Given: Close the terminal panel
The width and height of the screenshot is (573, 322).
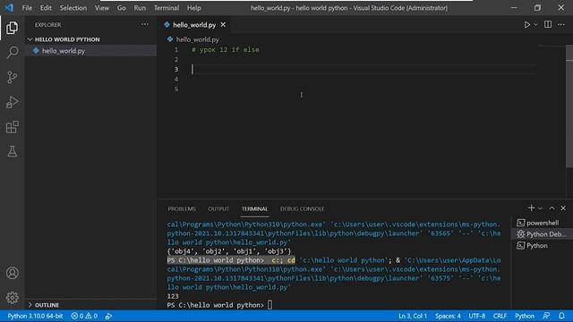Looking at the screenshot, I should pyautogui.click(x=563, y=208).
